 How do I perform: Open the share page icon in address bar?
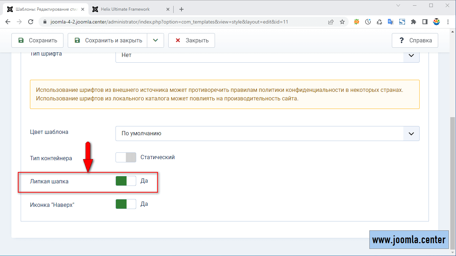coord(331,22)
